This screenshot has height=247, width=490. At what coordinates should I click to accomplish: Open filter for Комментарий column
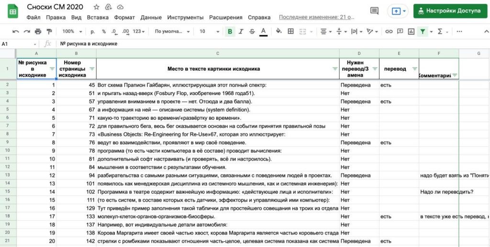455,75
